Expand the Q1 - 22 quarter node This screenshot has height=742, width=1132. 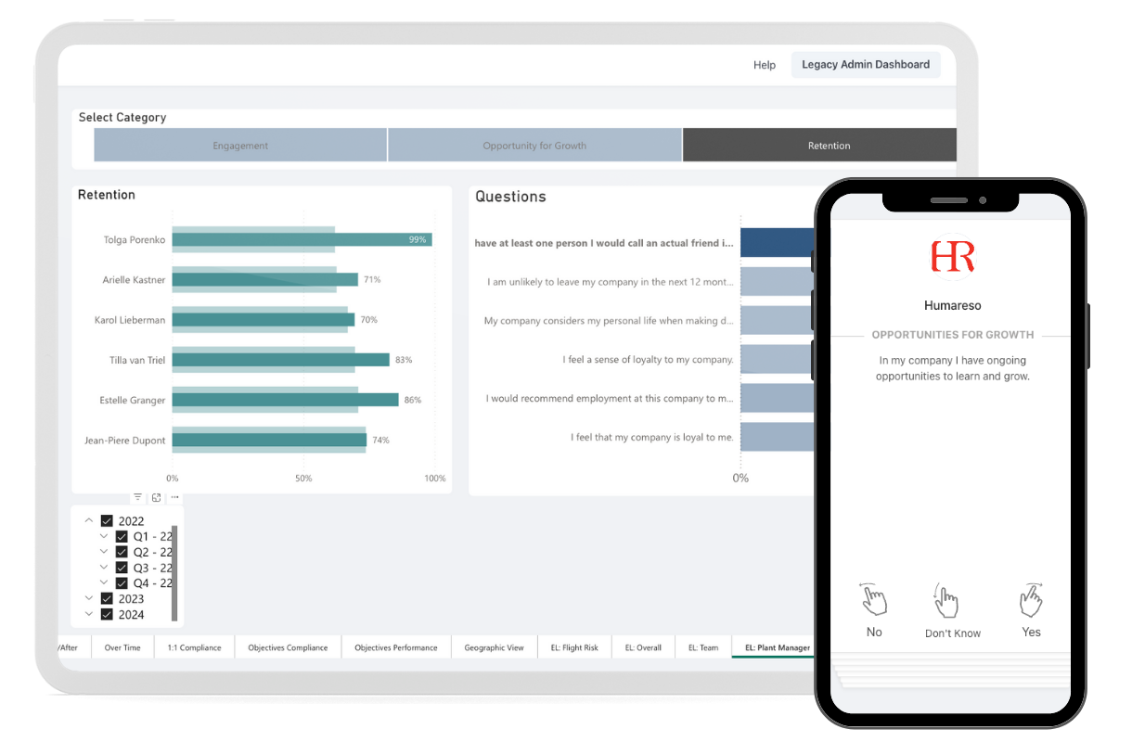click(104, 536)
